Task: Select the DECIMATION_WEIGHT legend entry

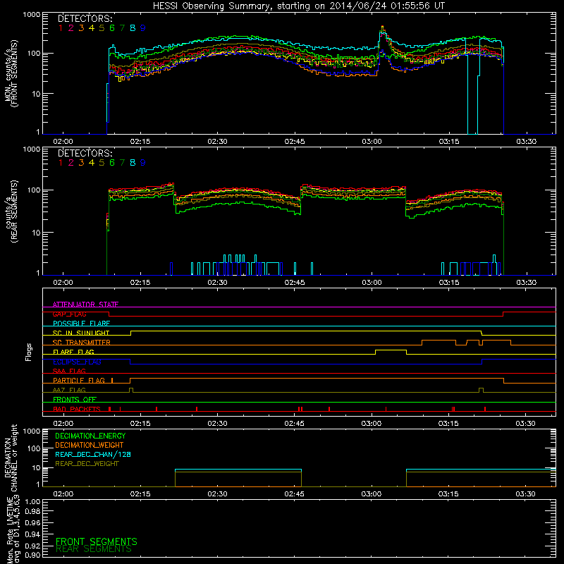Action: [90, 445]
